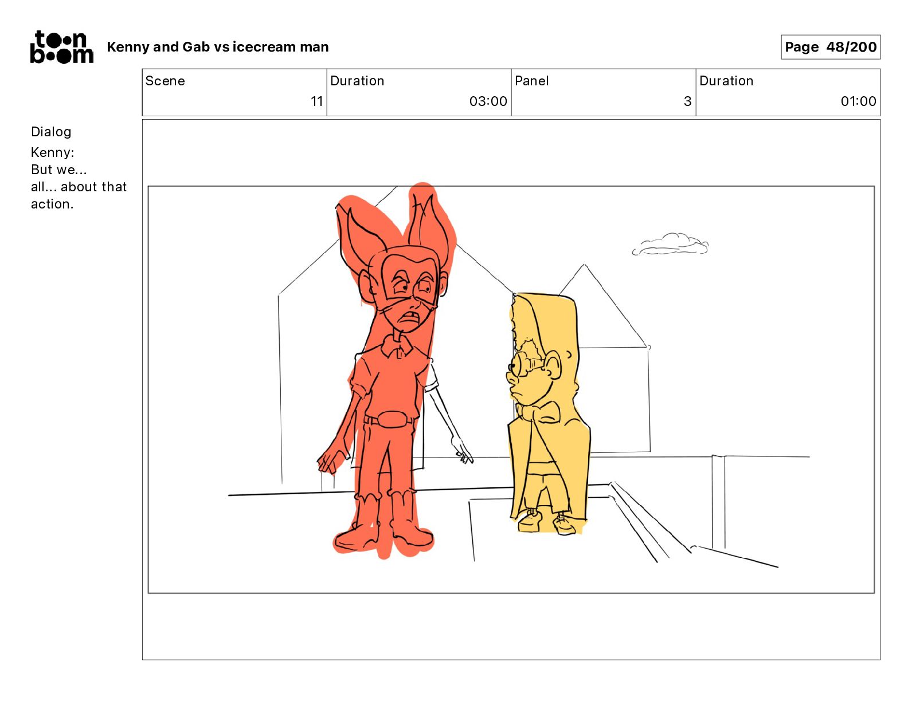Click the sketched cloud in the sky
908x701 pixels.
coord(670,244)
